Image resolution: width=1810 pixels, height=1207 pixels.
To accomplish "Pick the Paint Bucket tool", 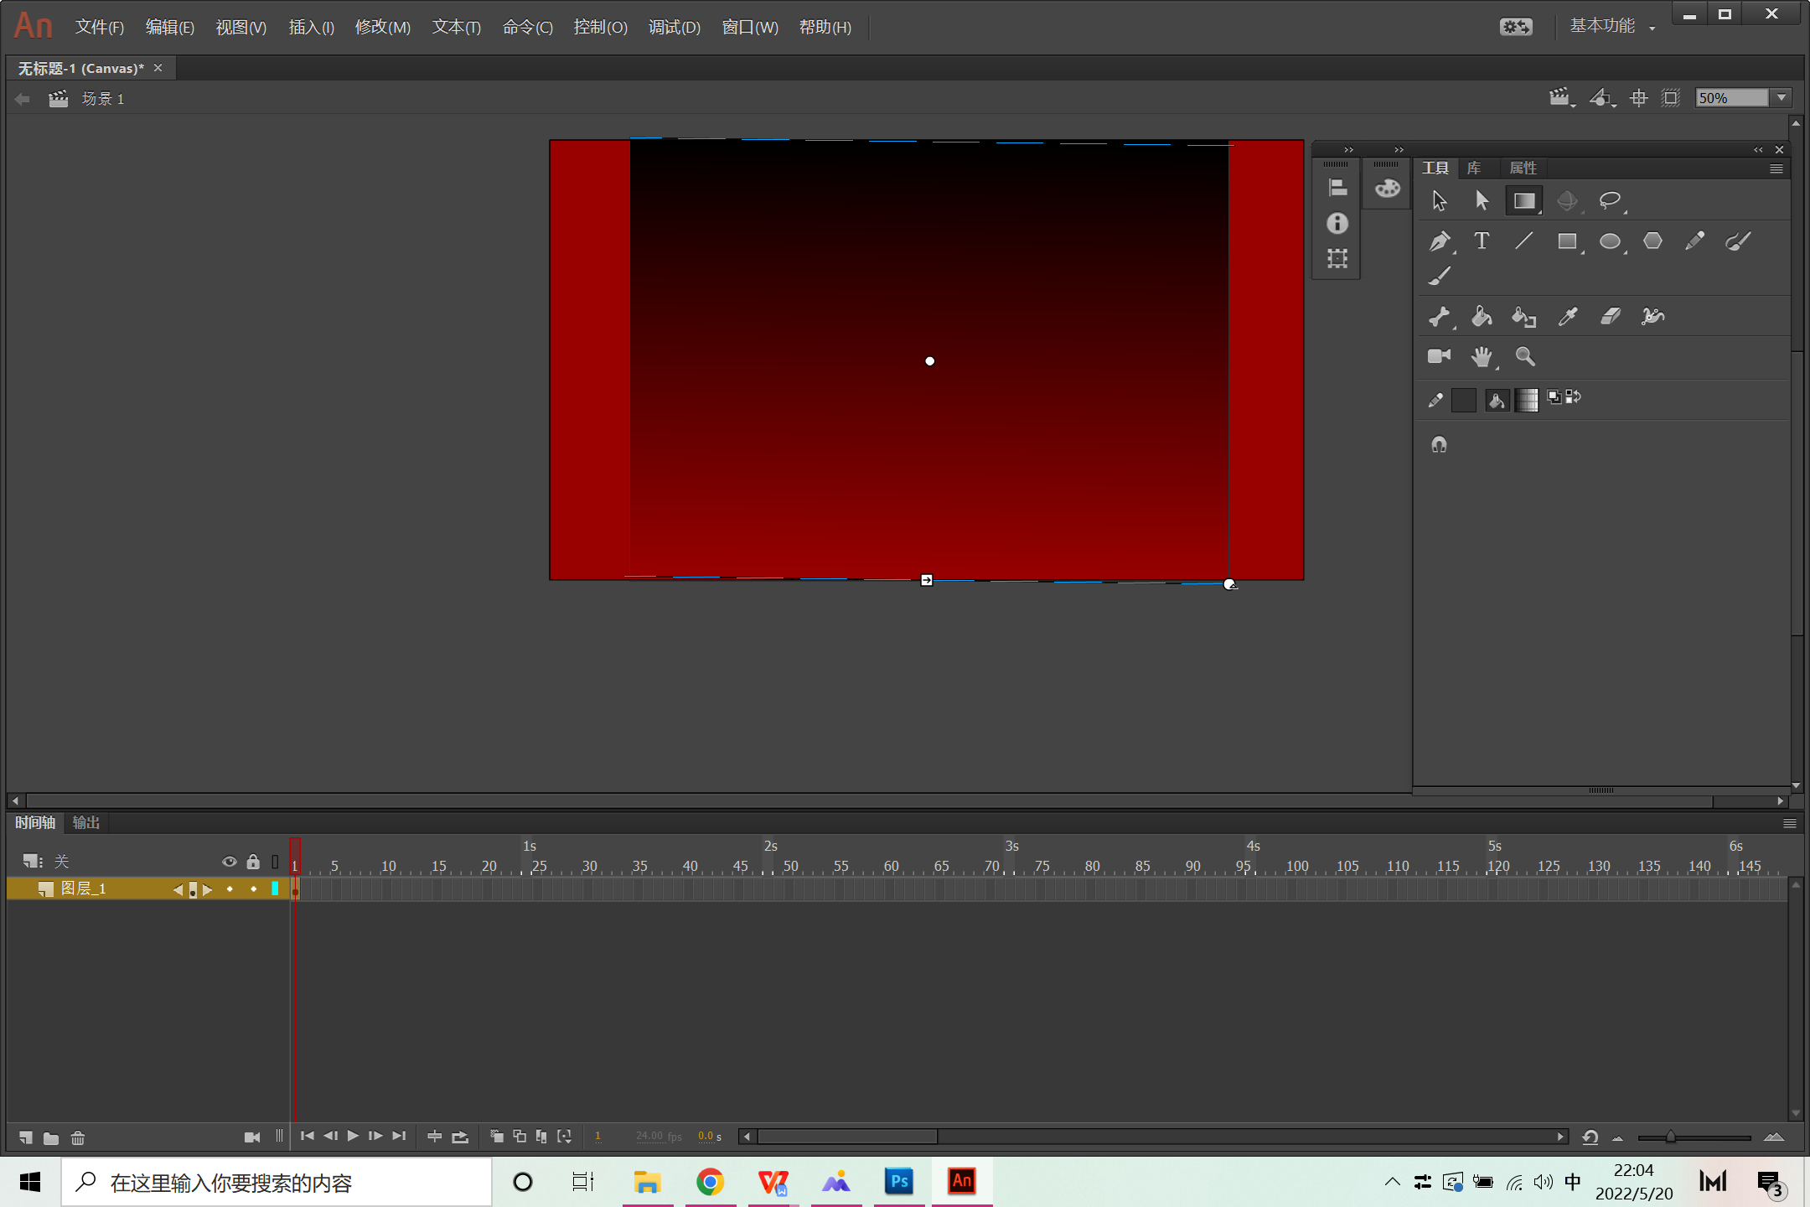I will (x=1482, y=317).
